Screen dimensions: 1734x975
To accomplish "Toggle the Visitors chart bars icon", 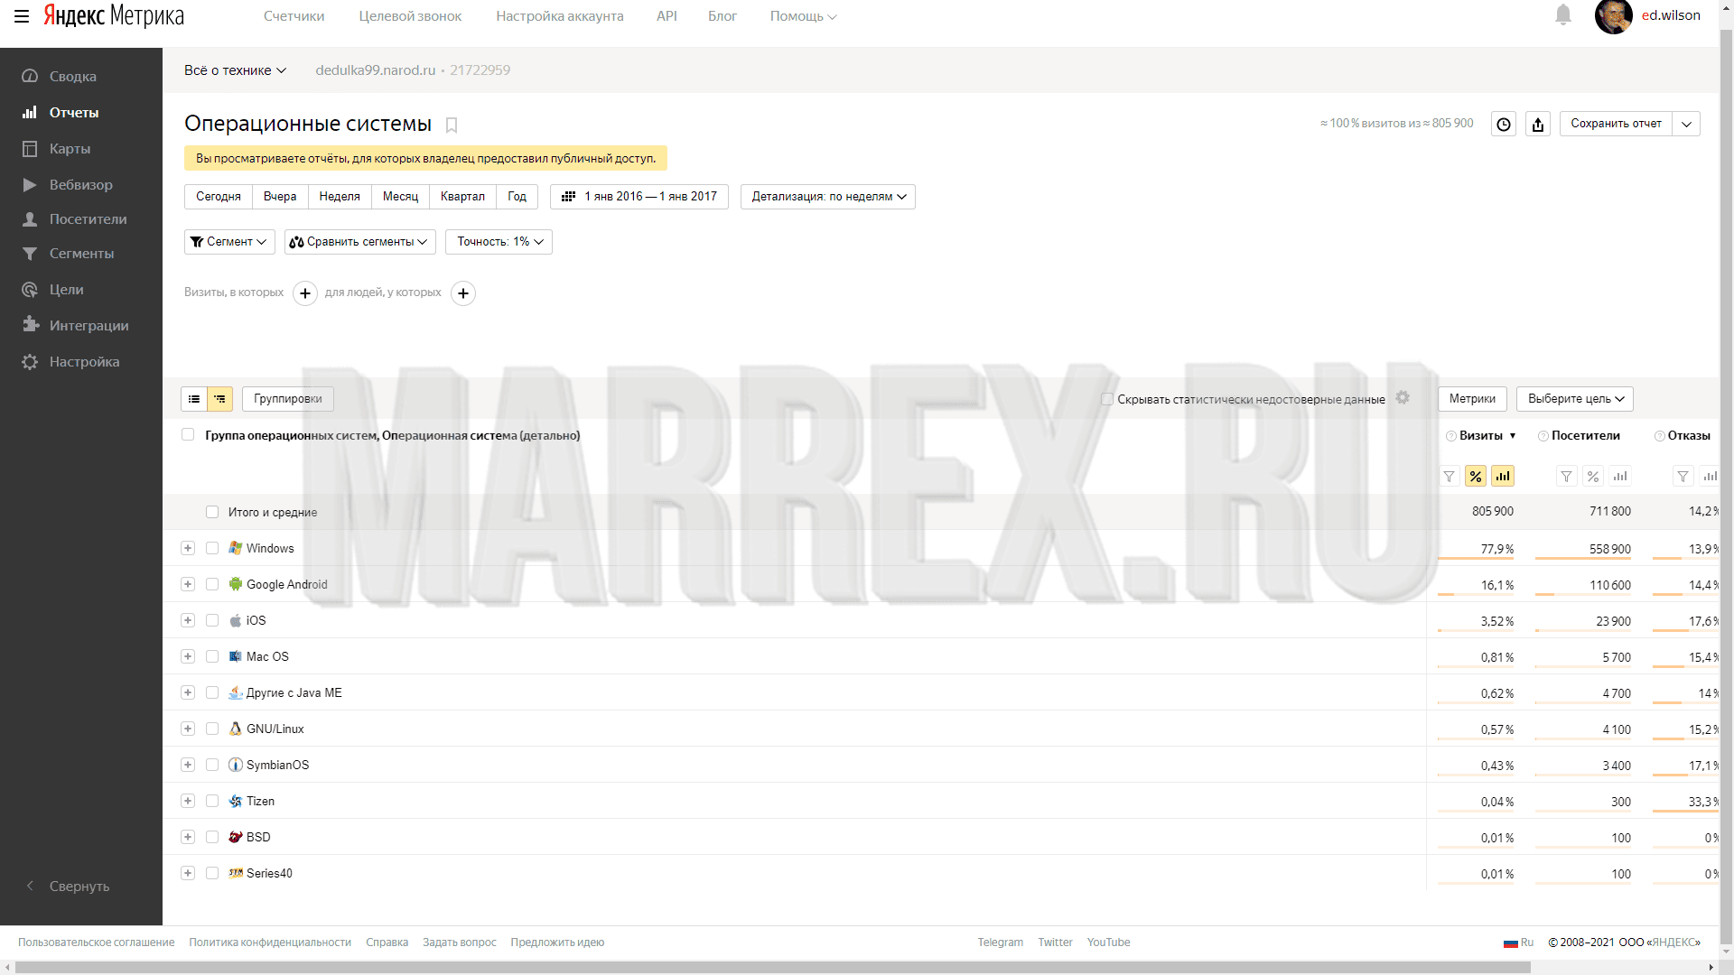I will [x=1620, y=477].
